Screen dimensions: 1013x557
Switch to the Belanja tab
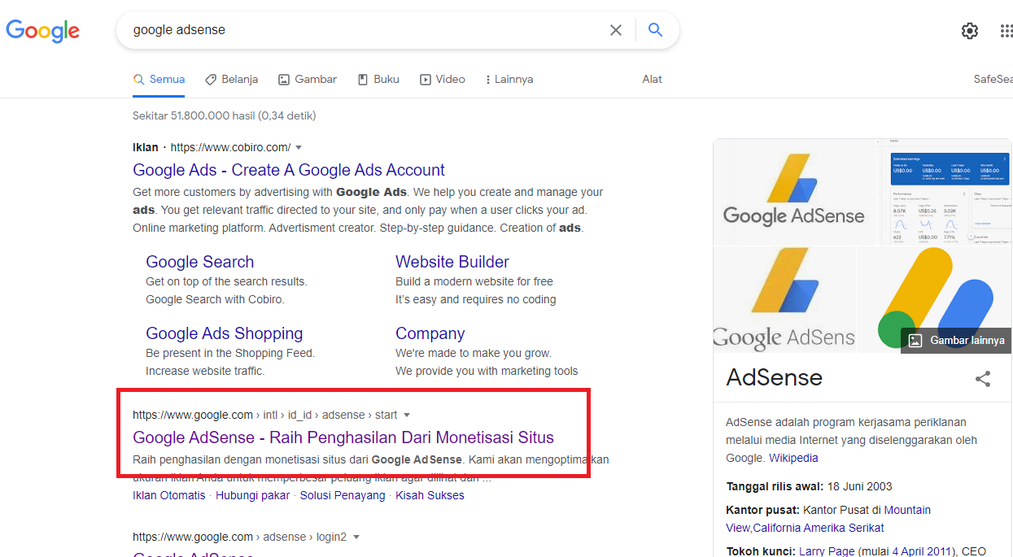(x=232, y=80)
